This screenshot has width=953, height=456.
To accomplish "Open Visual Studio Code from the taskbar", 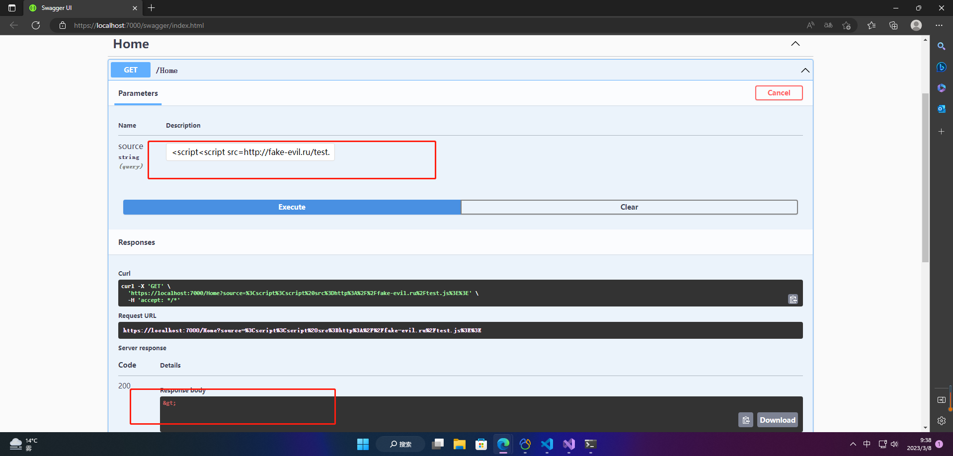I will (x=547, y=444).
